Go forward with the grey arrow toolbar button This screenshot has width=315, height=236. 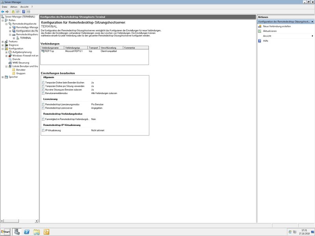[x=7, y=12]
